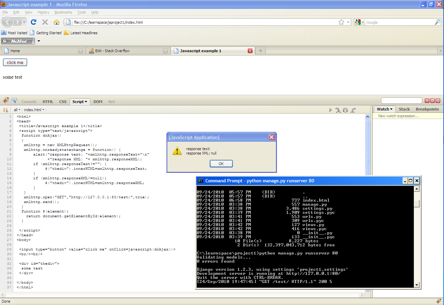The height and width of the screenshot is (305, 444).
Task: Switch to the Firebug HTML panel
Action: (48, 102)
